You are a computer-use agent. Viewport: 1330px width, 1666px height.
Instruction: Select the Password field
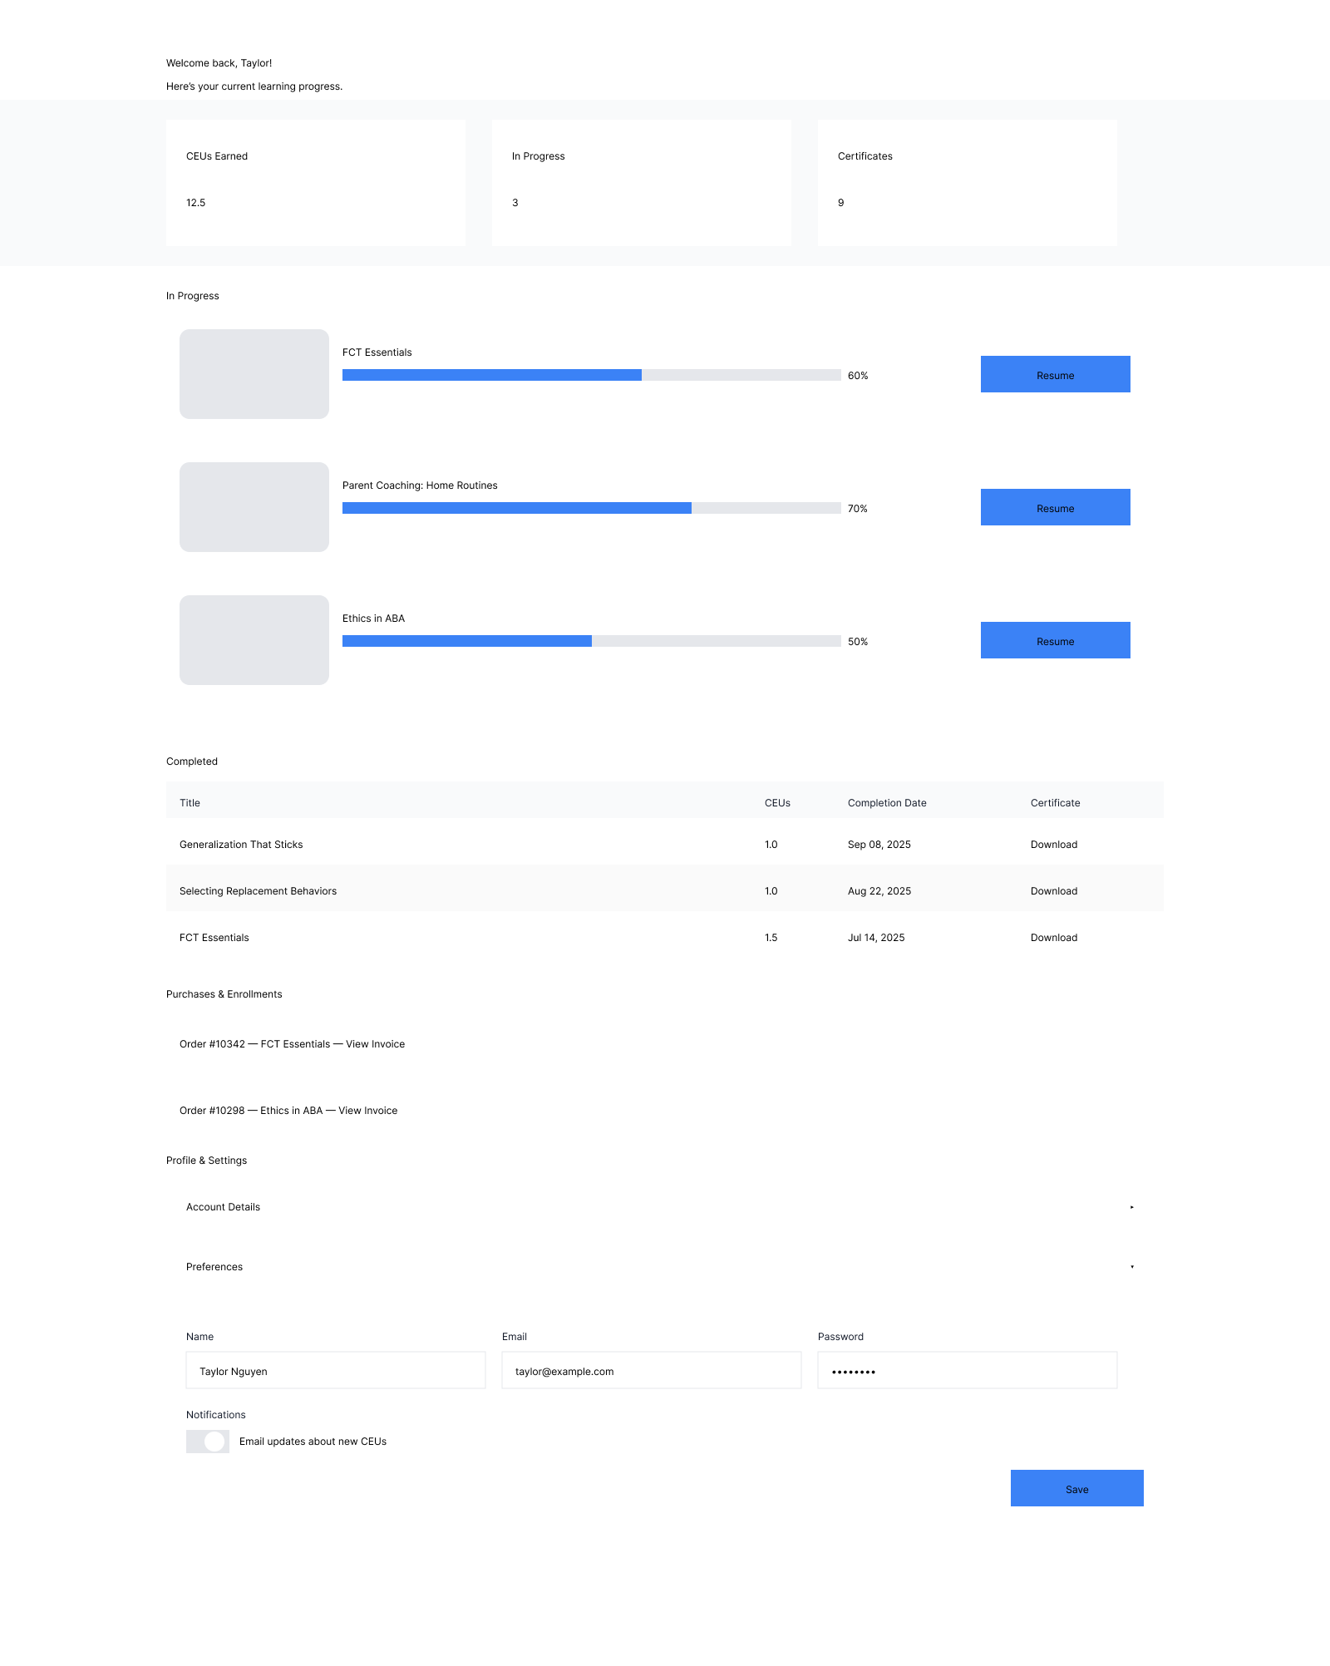(x=967, y=1370)
